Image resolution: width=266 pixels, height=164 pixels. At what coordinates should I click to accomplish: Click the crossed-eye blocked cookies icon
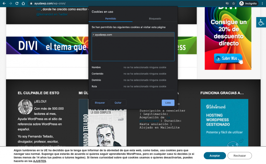(227, 3)
